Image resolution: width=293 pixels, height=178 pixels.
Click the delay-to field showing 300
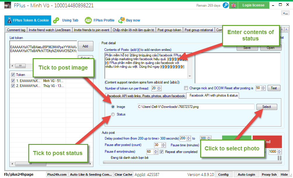pos(204,138)
